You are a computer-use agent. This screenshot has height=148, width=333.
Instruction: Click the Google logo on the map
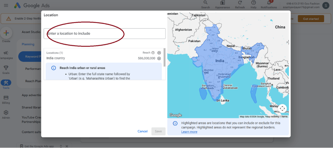point(175,115)
